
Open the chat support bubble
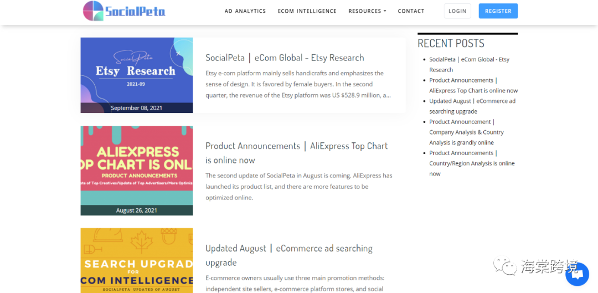coord(577,274)
